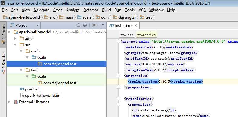Select the selected com.dajiangtai.test package

click(56, 64)
